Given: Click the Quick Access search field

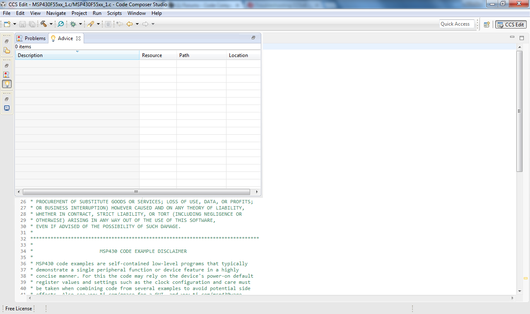Looking at the screenshot, I should click(x=457, y=24).
